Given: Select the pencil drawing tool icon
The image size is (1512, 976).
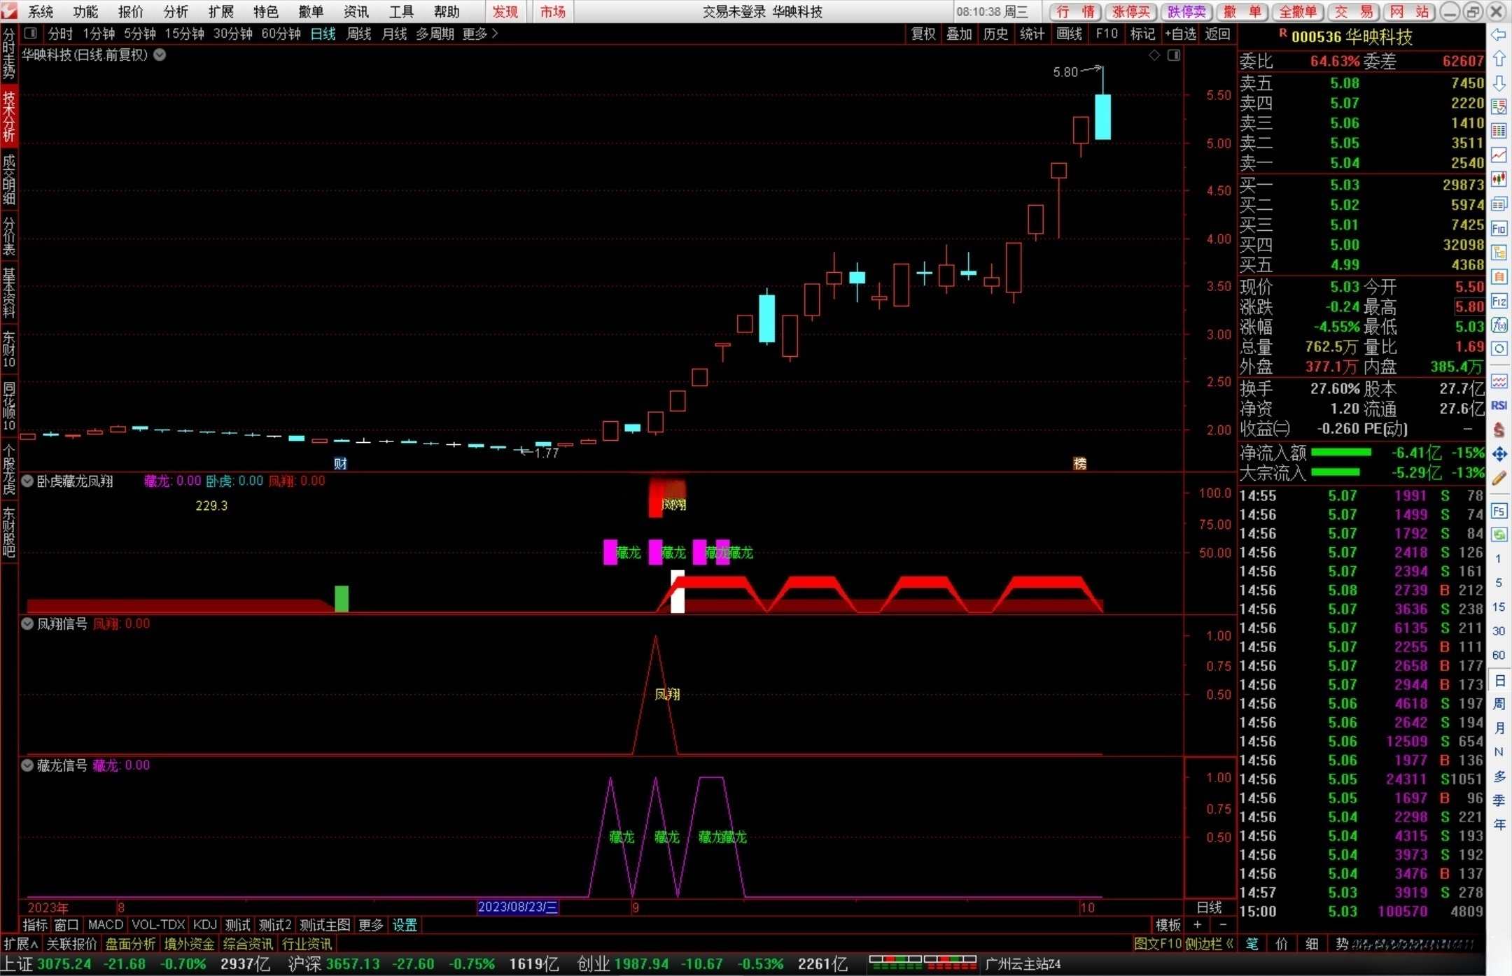Looking at the screenshot, I should 1499,479.
